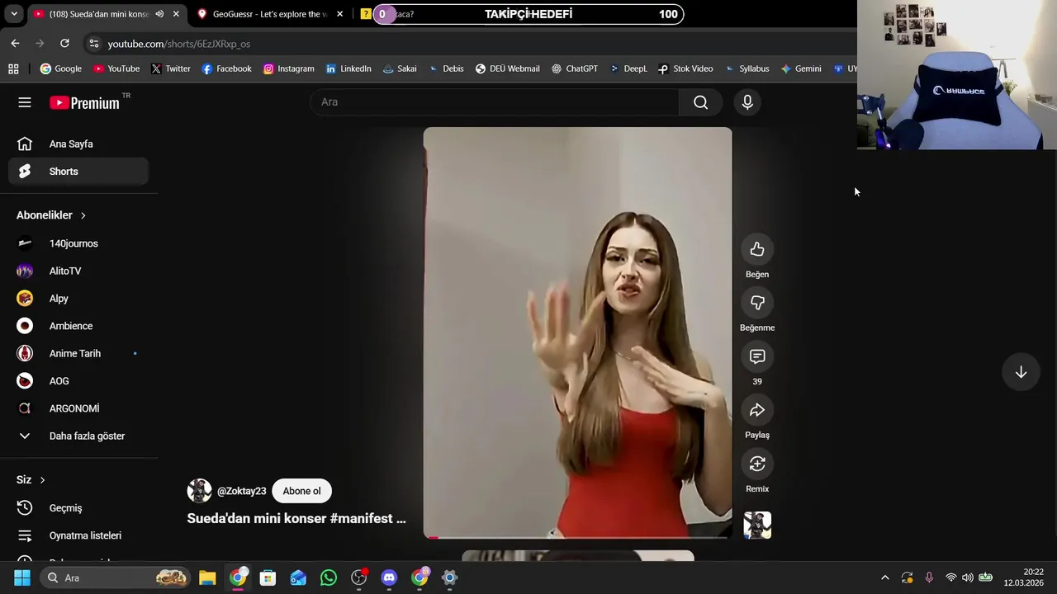Image resolution: width=1057 pixels, height=594 pixels.
Task: Click the search magnifier button
Action: [700, 102]
